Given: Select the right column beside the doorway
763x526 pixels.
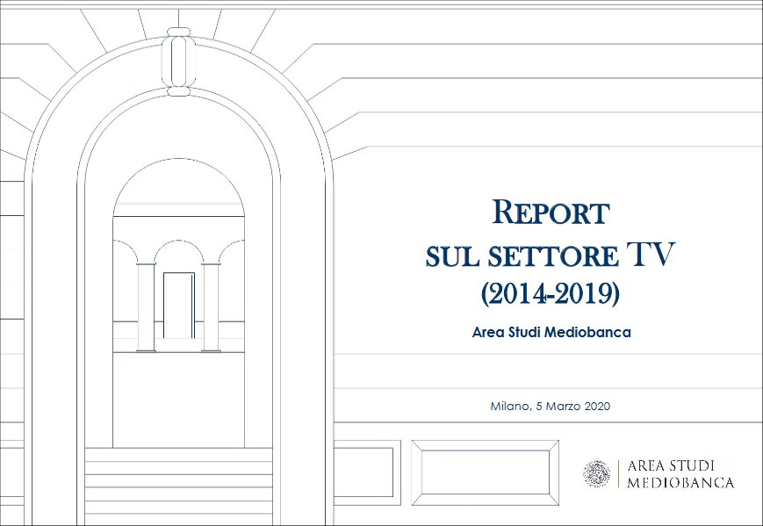Looking at the screenshot, I should (x=211, y=307).
